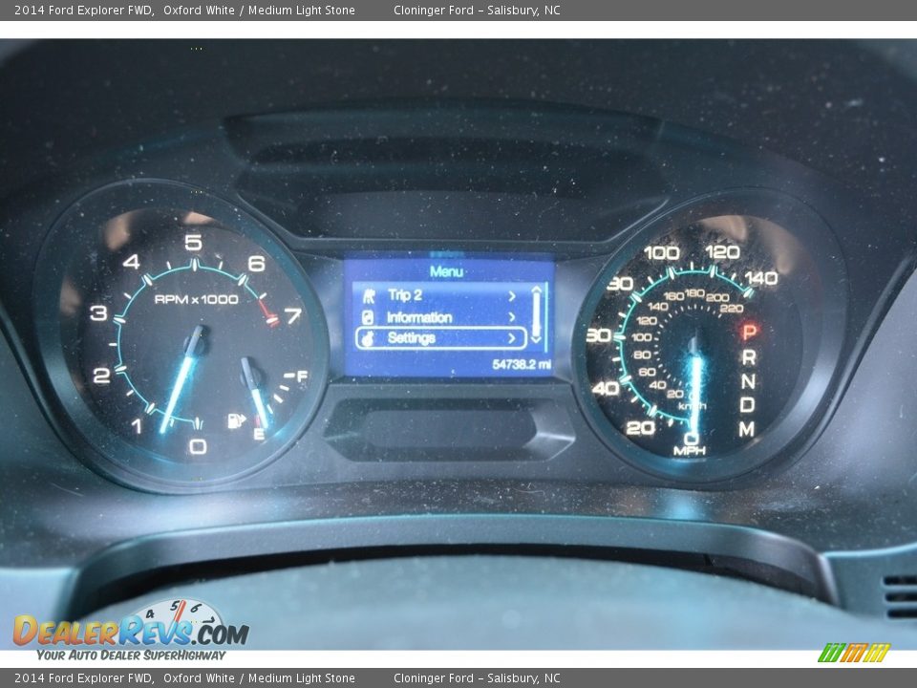Expand the Information chevron arrow
Viewport: 917px width, 688px height.
(x=512, y=317)
